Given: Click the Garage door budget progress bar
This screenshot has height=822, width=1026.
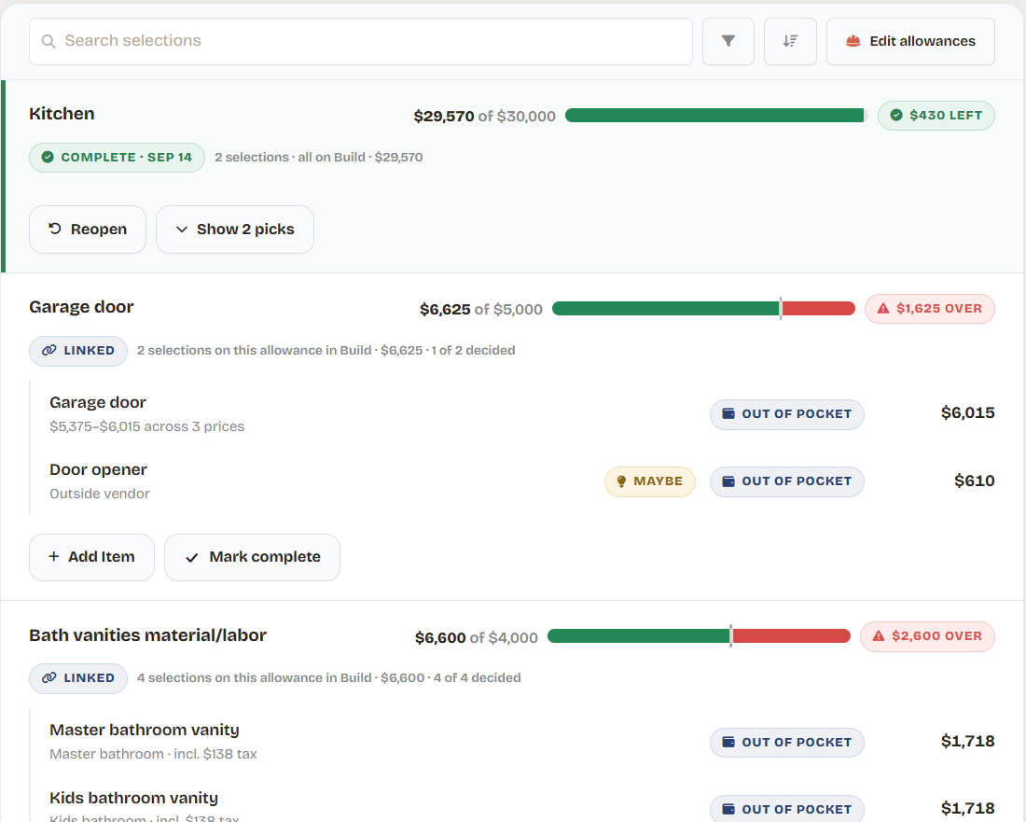Looking at the screenshot, I should [x=703, y=309].
